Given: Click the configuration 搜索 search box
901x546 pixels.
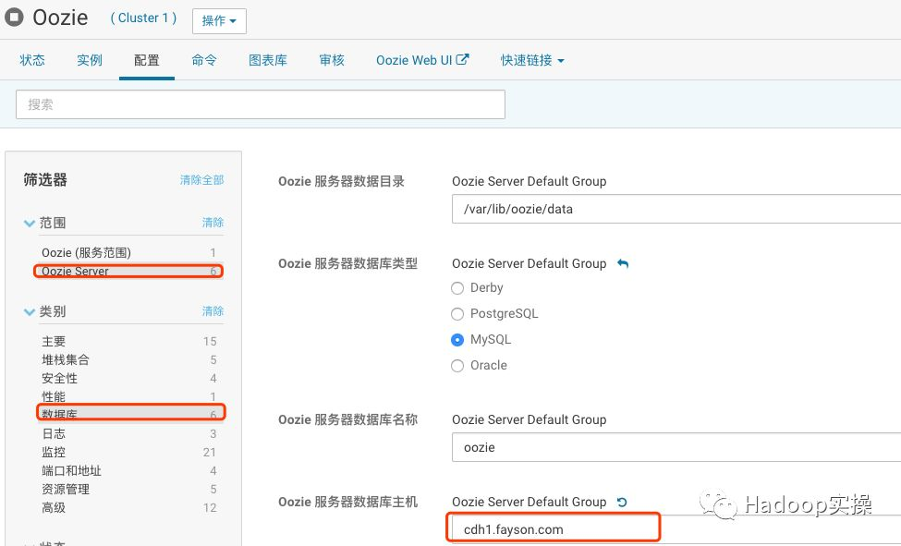Looking at the screenshot, I should click(261, 104).
